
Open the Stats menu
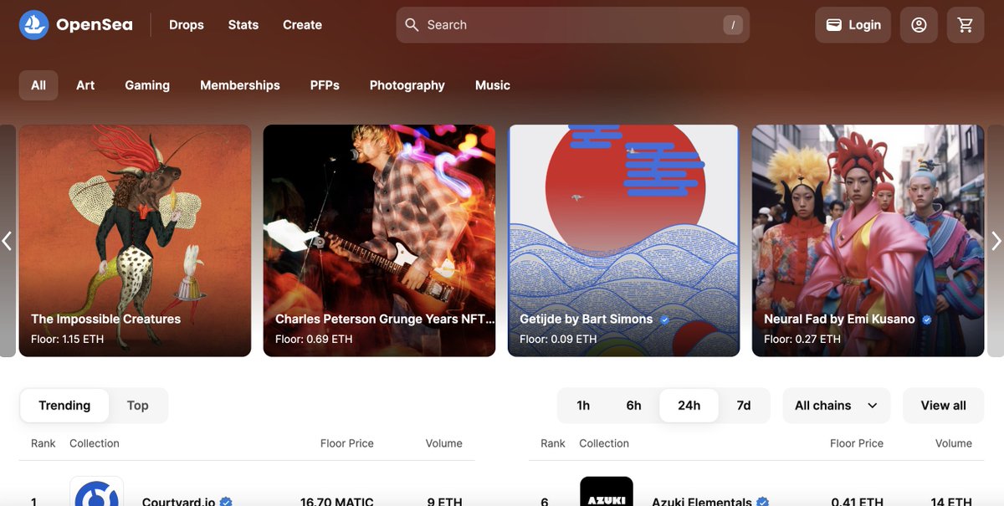pyautogui.click(x=243, y=25)
